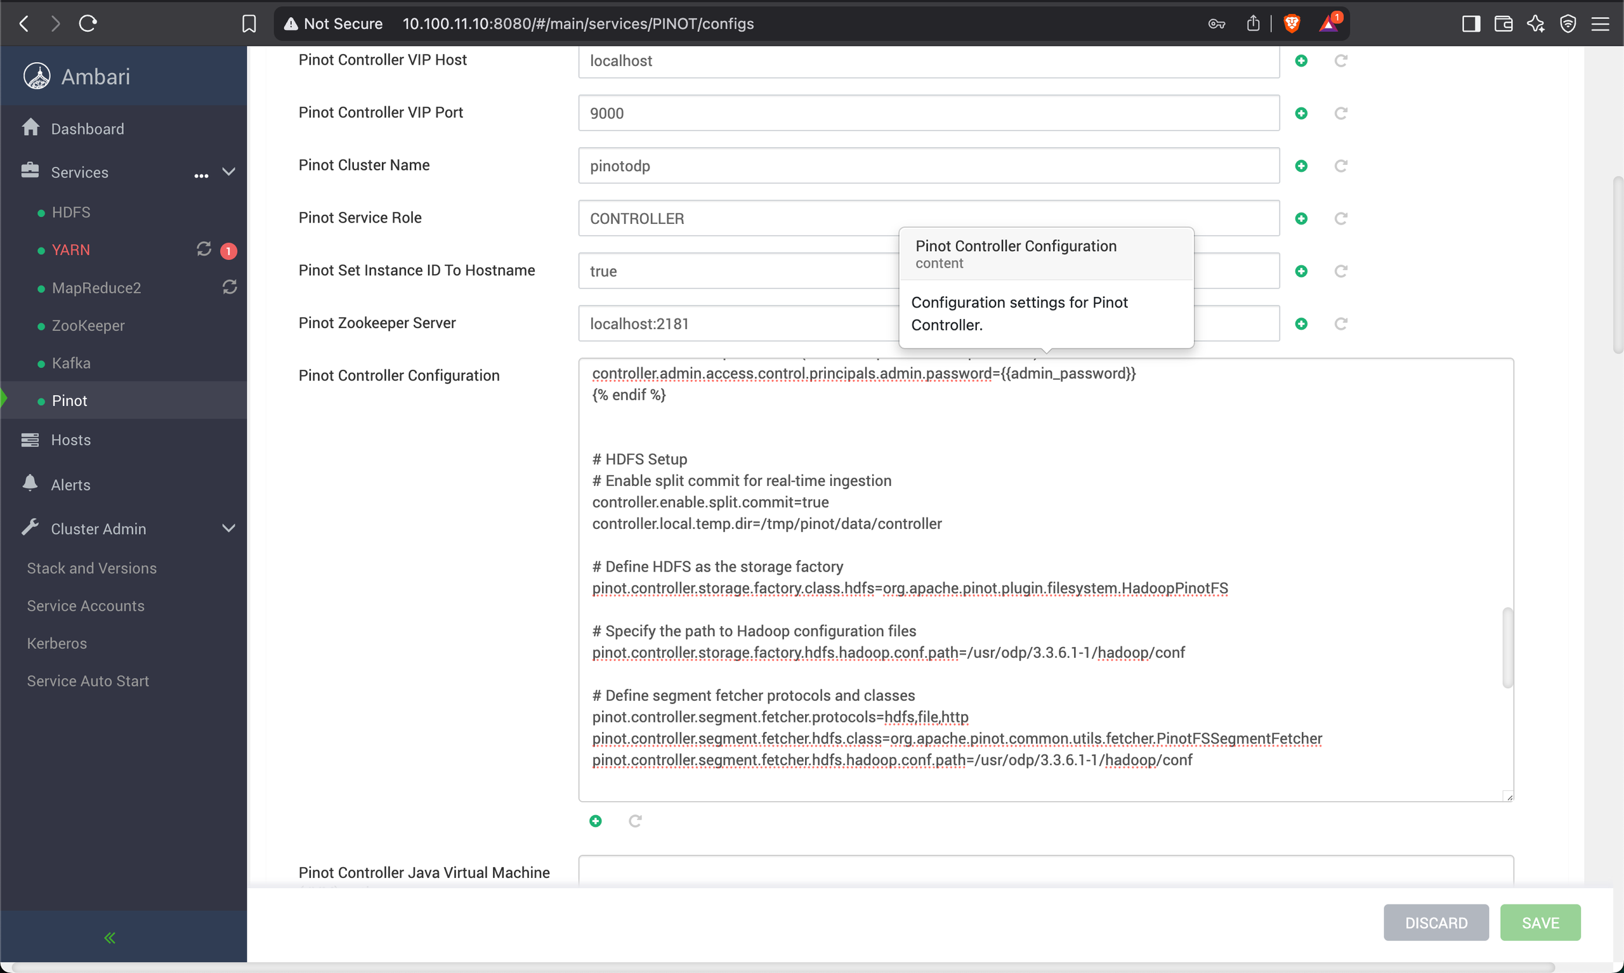Click undo icon beside Pinot Controller VIP Port
The image size is (1624, 973).
tap(1341, 114)
